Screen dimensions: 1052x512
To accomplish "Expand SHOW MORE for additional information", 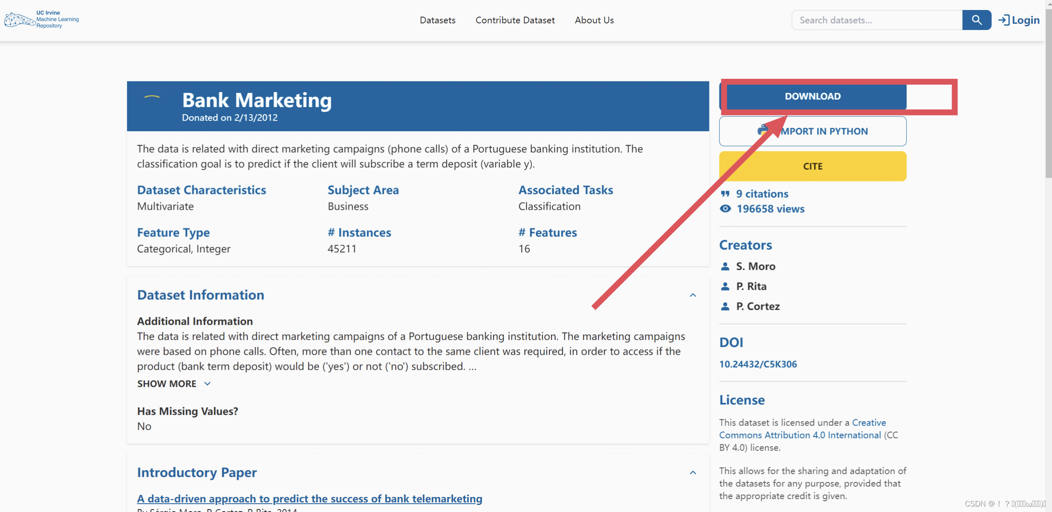I will click(174, 384).
